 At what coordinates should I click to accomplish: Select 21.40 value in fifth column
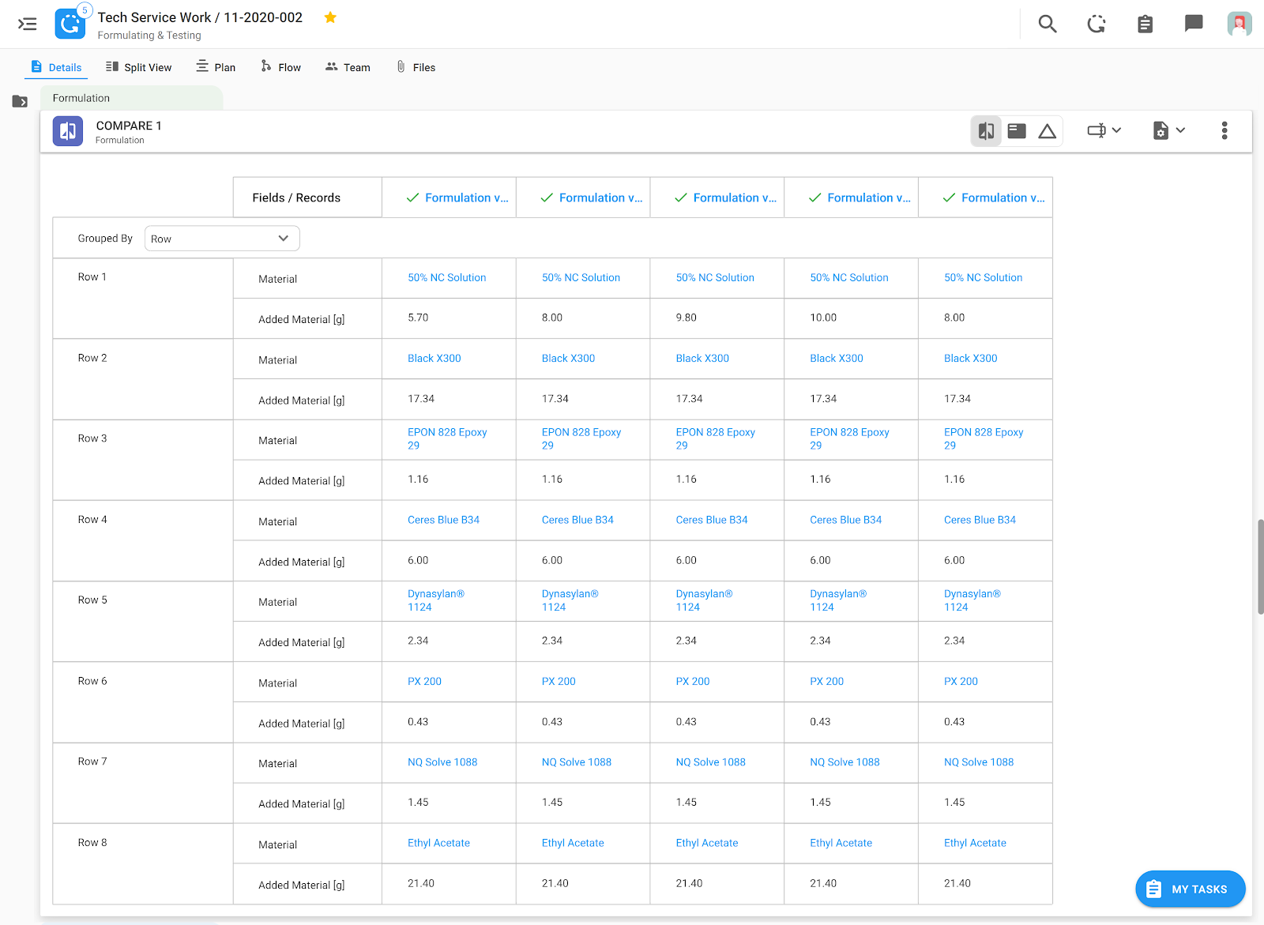[957, 883]
